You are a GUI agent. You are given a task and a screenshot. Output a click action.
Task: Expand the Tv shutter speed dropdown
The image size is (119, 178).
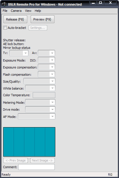tap(19, 53)
